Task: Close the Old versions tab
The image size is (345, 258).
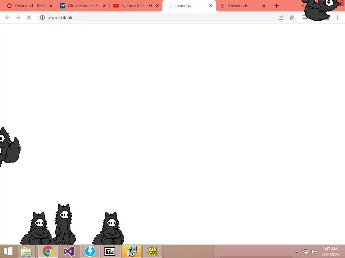Action: coord(104,6)
